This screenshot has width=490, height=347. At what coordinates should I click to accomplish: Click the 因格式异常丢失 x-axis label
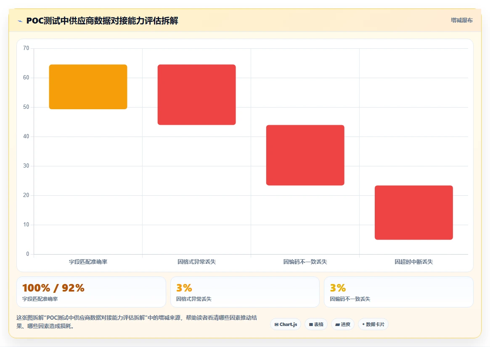click(196, 262)
